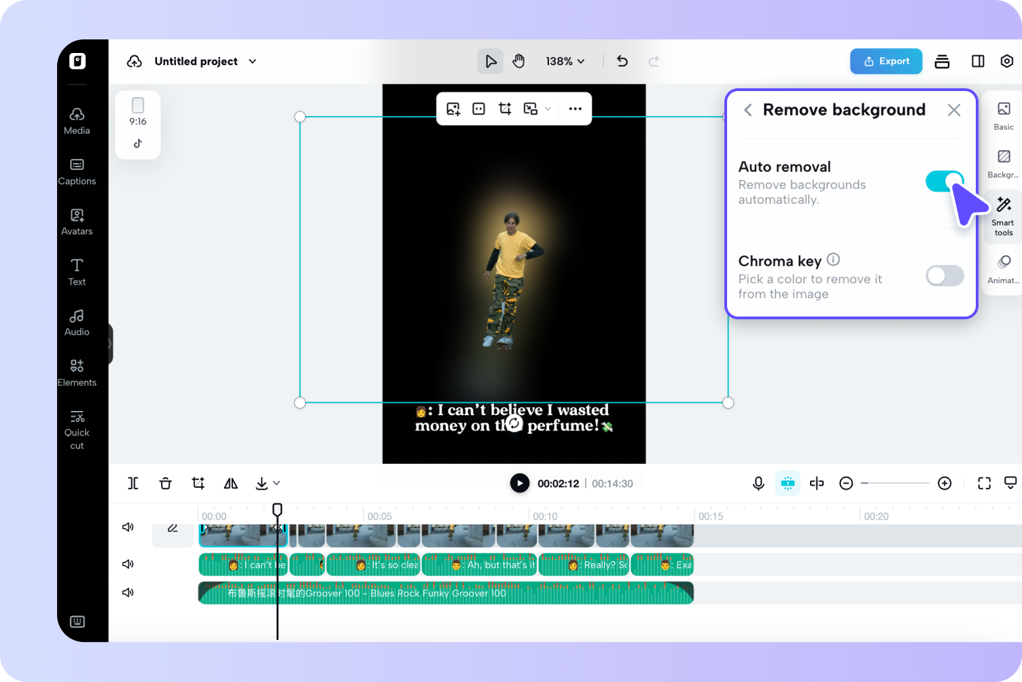
Task: Toggle the split panel layout icon
Action: pyautogui.click(x=978, y=61)
